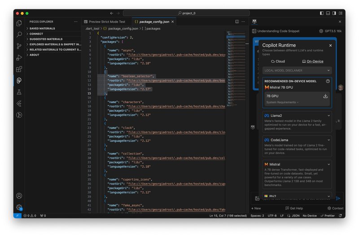Open Local Model Disclaimer dropdown

(297, 70)
